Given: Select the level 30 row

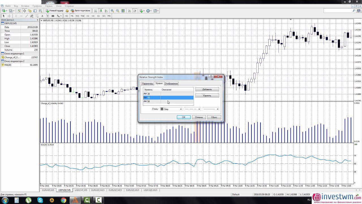Looking at the screenshot, I should [x=168, y=94].
